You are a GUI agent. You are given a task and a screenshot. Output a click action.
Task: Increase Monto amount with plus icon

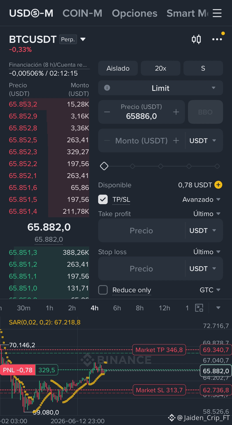[x=176, y=140]
